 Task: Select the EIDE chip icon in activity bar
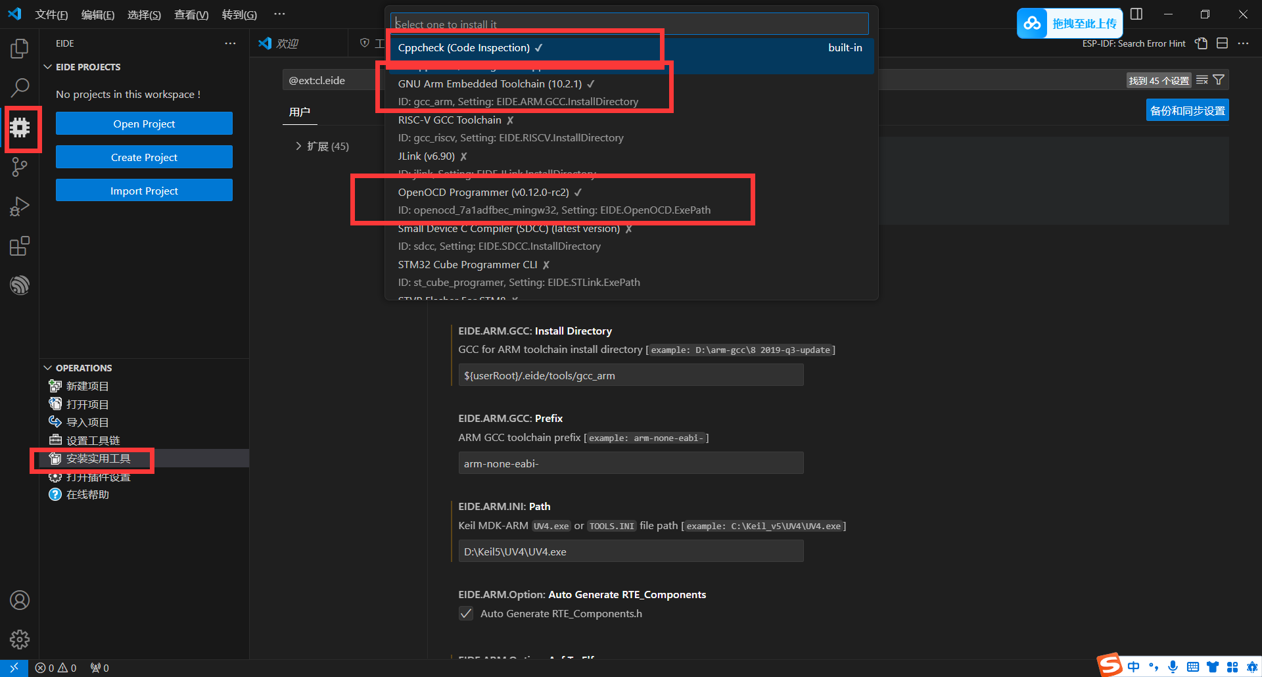(20, 127)
